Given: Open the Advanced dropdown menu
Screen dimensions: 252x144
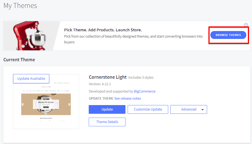Looking at the screenshot, I should pyautogui.click(x=188, y=109).
